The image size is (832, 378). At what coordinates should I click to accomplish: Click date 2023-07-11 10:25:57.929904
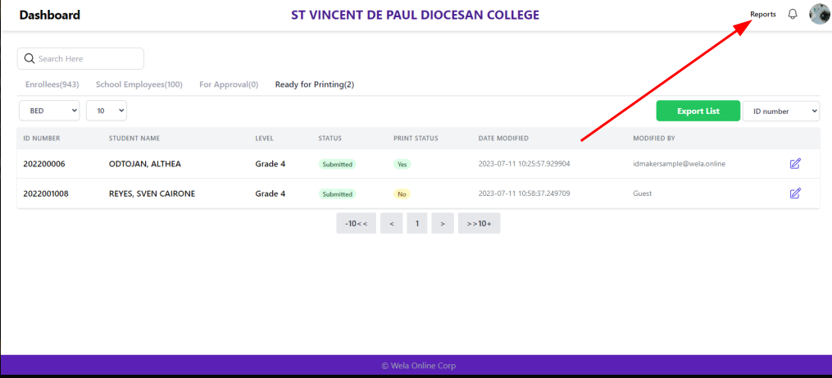[525, 164]
